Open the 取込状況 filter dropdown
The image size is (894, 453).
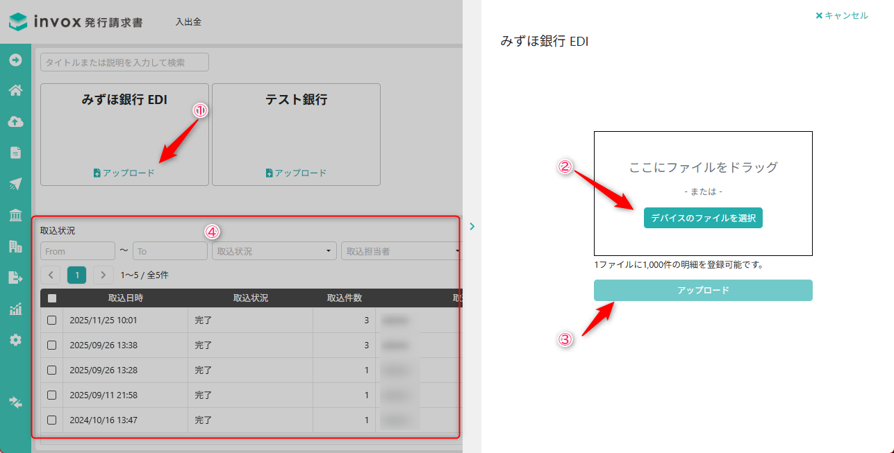click(x=273, y=251)
